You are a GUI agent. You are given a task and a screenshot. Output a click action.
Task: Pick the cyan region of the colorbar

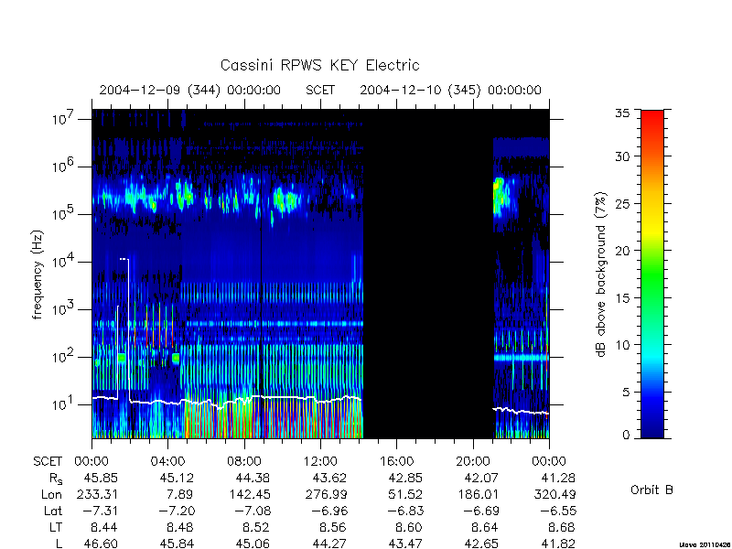[652, 355]
